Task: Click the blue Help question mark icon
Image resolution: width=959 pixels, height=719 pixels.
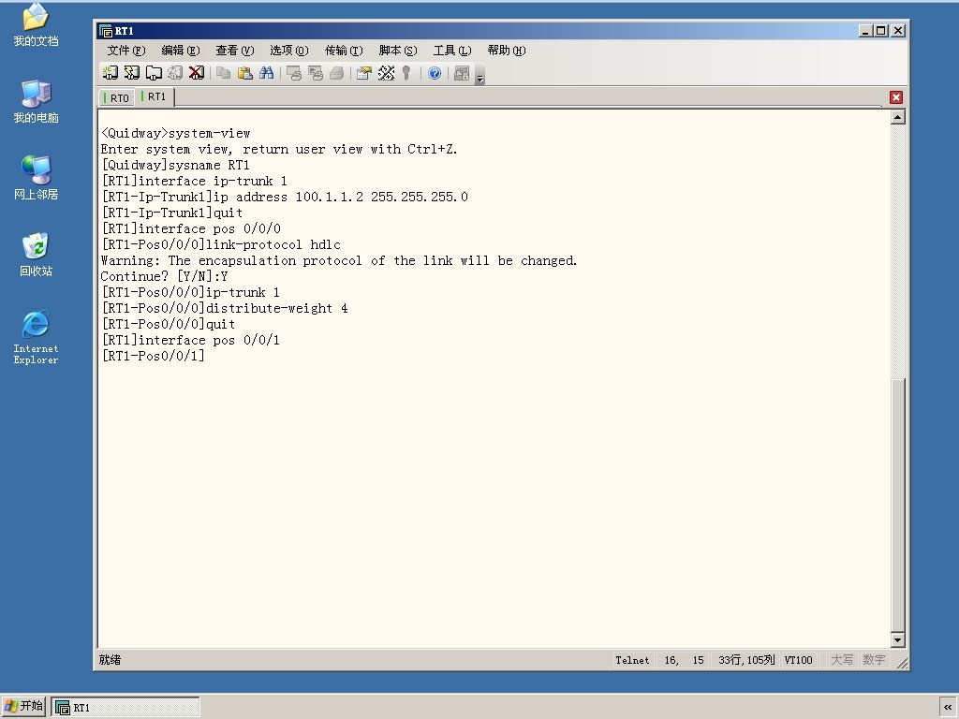Action: point(435,73)
